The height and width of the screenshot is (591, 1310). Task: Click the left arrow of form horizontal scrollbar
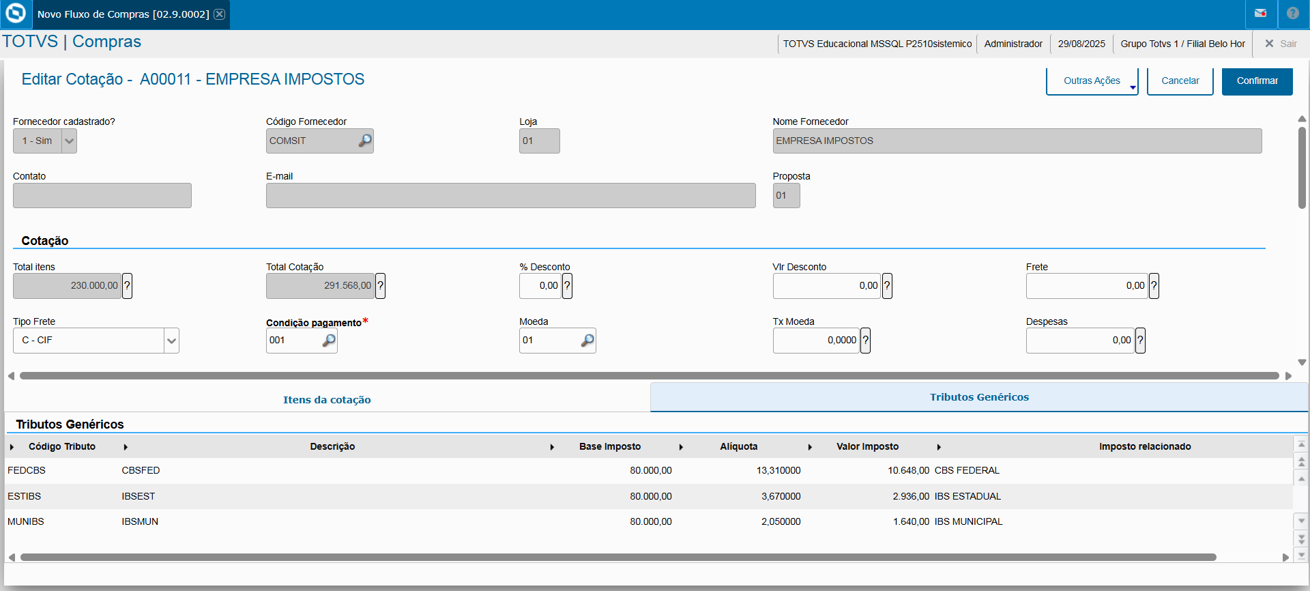(x=11, y=376)
